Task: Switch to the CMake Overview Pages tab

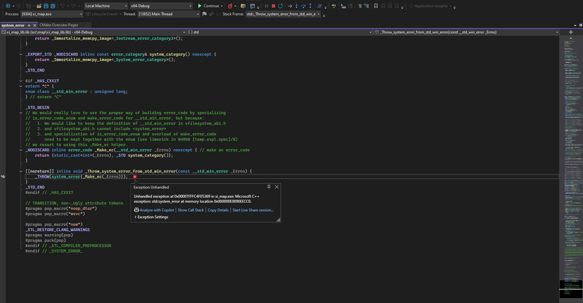Action: [59, 25]
